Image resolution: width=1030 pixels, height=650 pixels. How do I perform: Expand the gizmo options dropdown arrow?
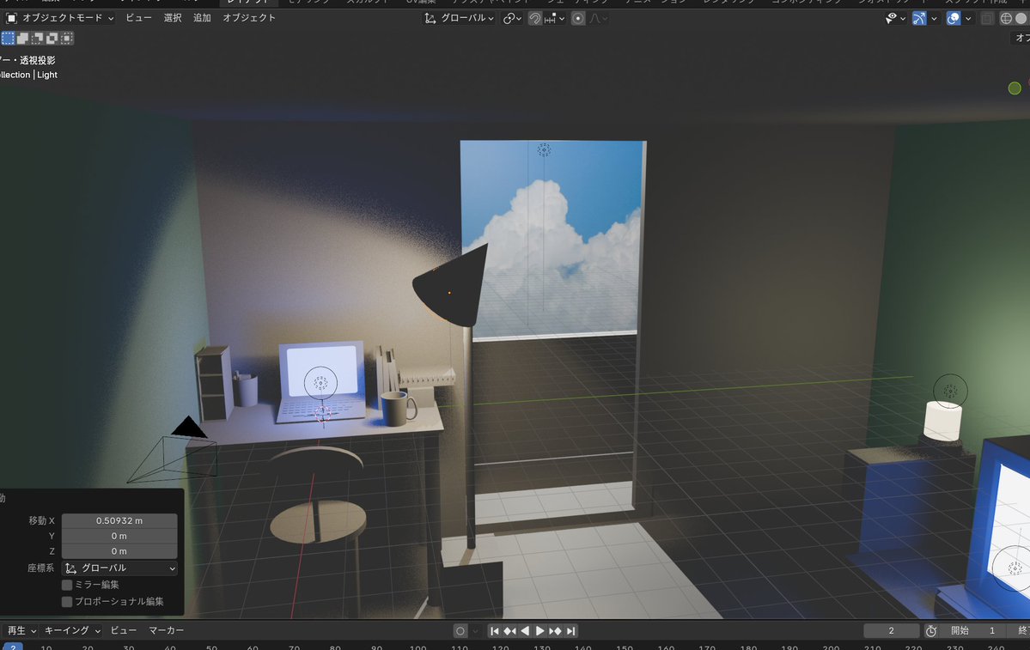point(934,18)
